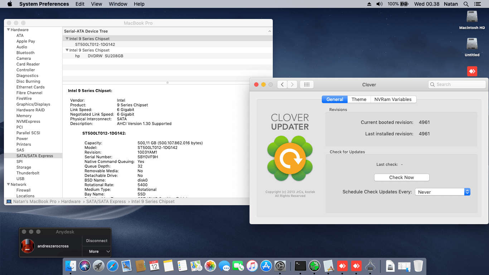This screenshot has height=275, width=489.
Task: Open the battery status menu
Action: tap(398, 4)
